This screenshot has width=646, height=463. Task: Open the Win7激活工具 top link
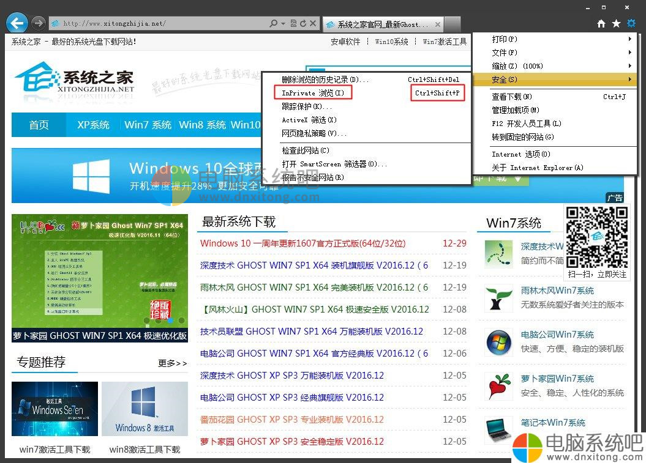pyautogui.click(x=445, y=42)
